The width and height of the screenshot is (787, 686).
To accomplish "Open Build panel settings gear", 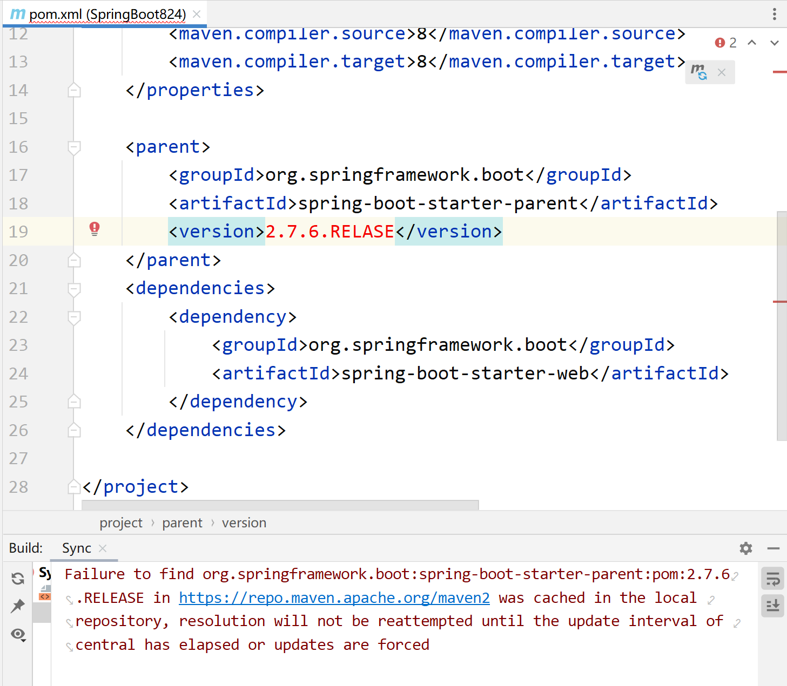I will tap(746, 548).
